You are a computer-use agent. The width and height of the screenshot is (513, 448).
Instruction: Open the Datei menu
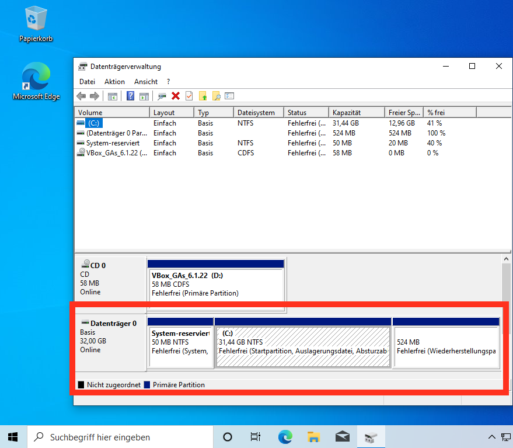click(87, 82)
